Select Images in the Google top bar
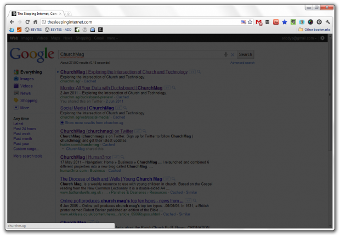This screenshot has height=235, width=340. click(x=27, y=38)
